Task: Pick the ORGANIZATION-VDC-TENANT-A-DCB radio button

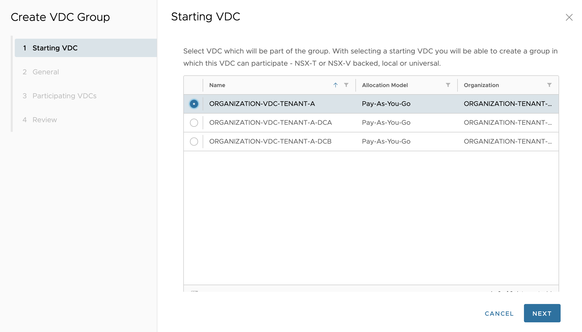Action: 194,142
